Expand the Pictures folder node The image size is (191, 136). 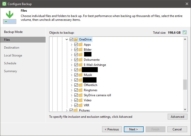click(x=67, y=110)
